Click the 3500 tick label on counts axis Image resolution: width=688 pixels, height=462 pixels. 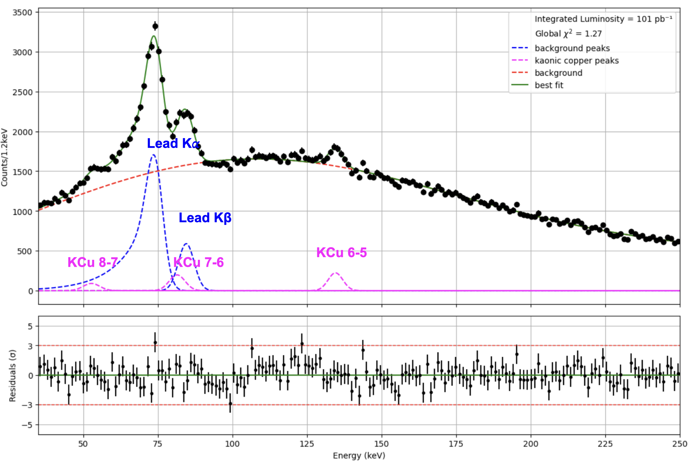[22, 13]
